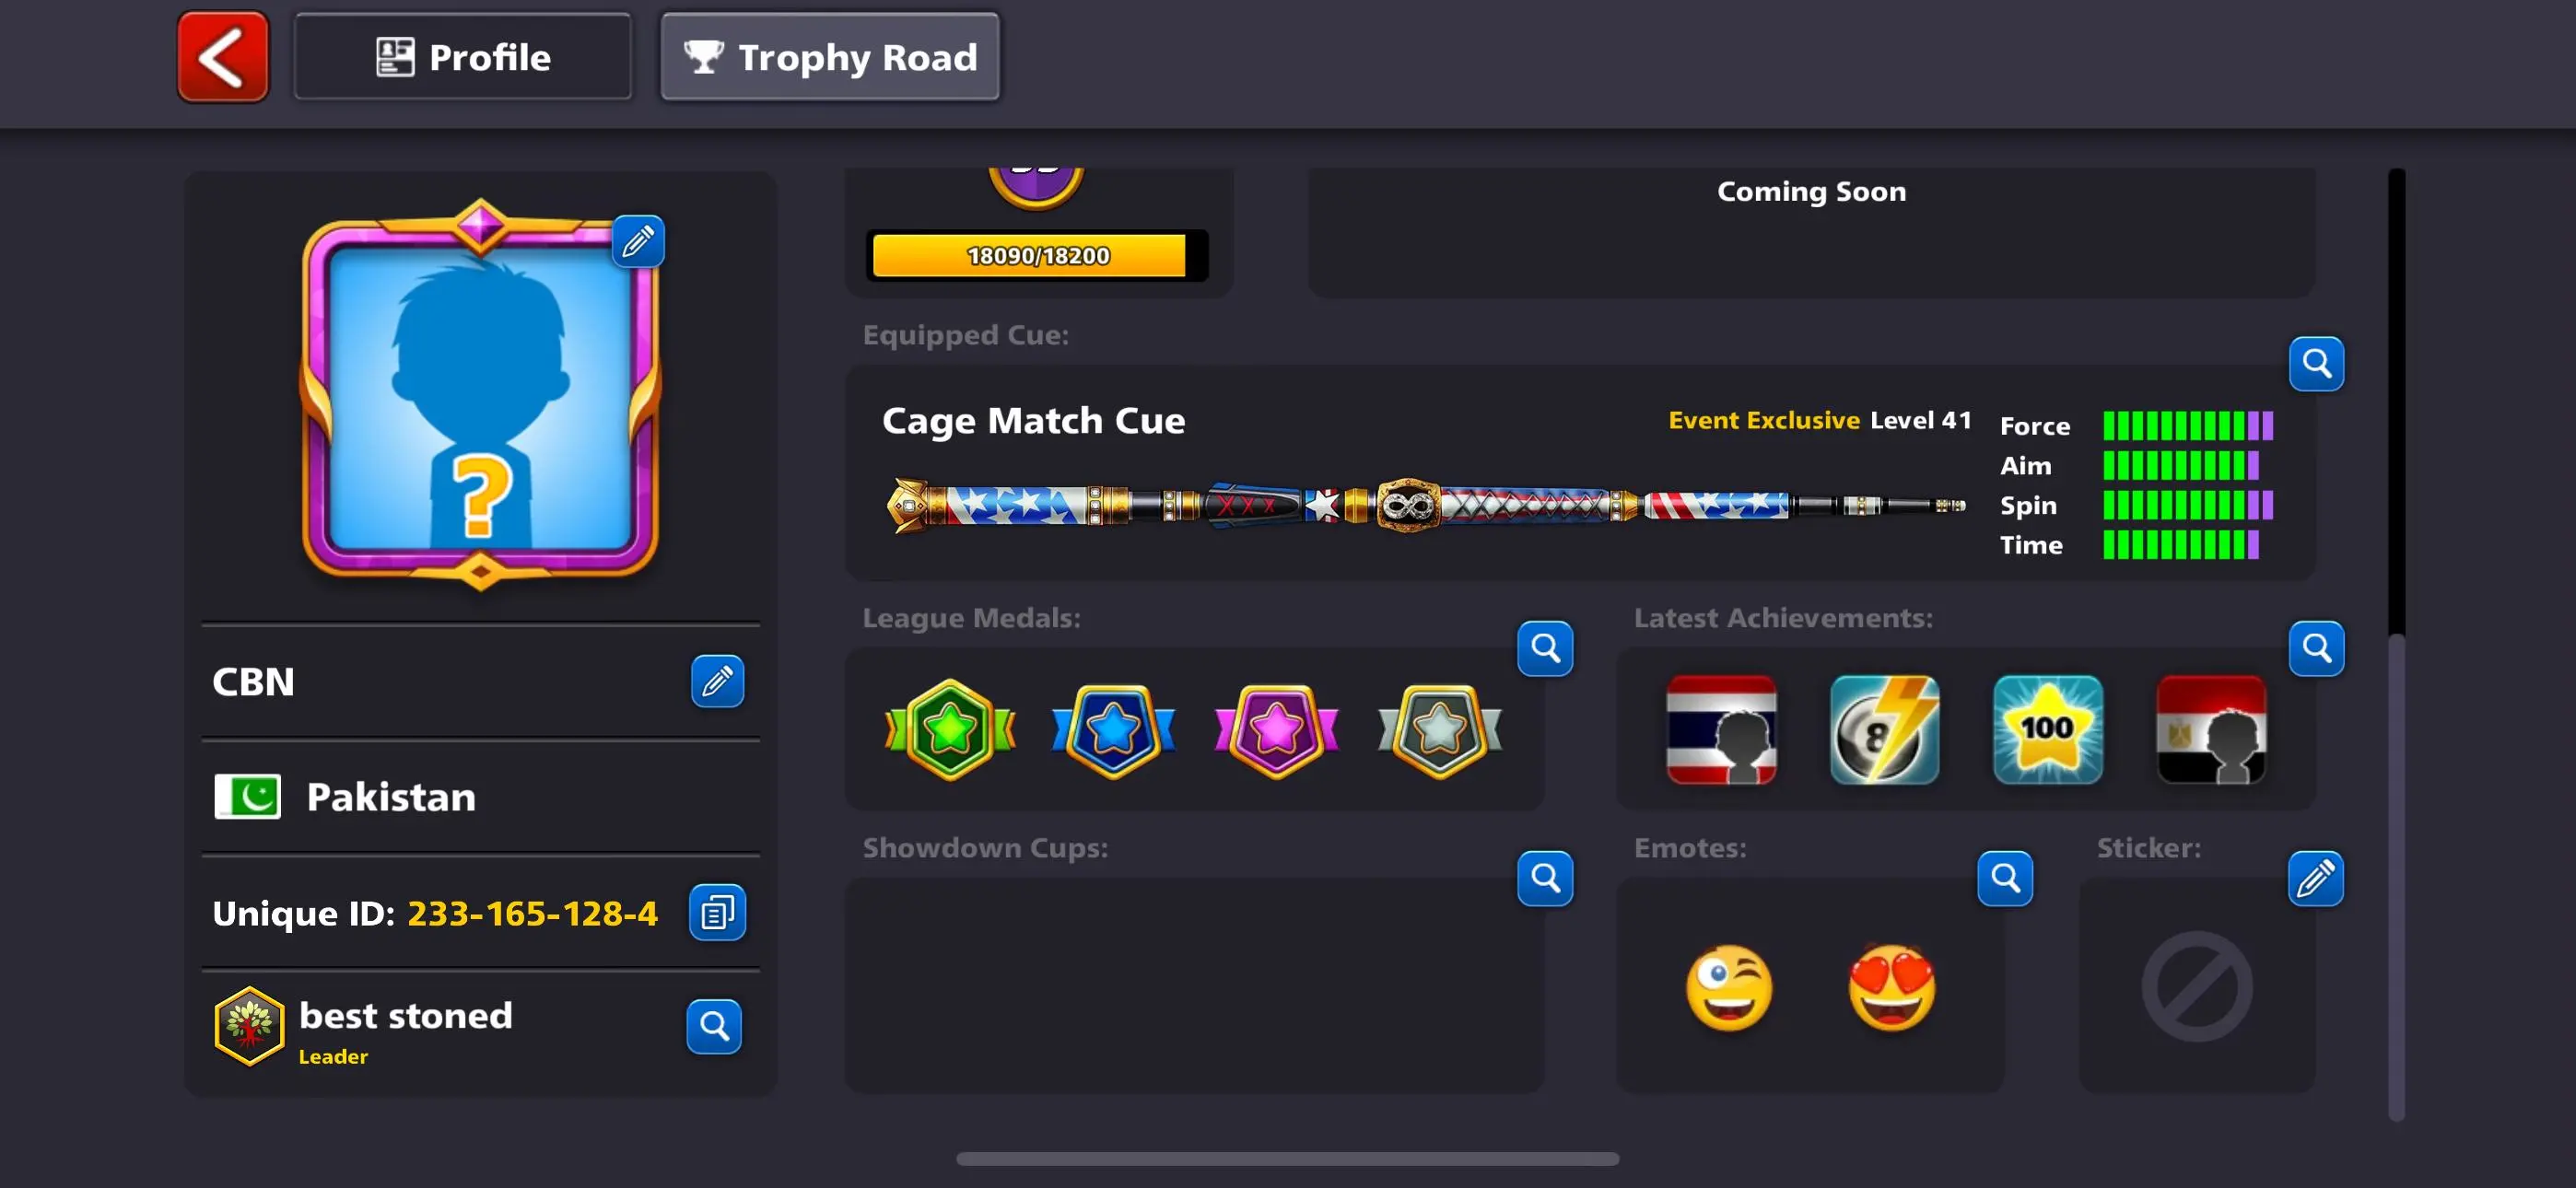The height and width of the screenshot is (1188, 2576).
Task: Select the green league medal
Action: [950, 730]
